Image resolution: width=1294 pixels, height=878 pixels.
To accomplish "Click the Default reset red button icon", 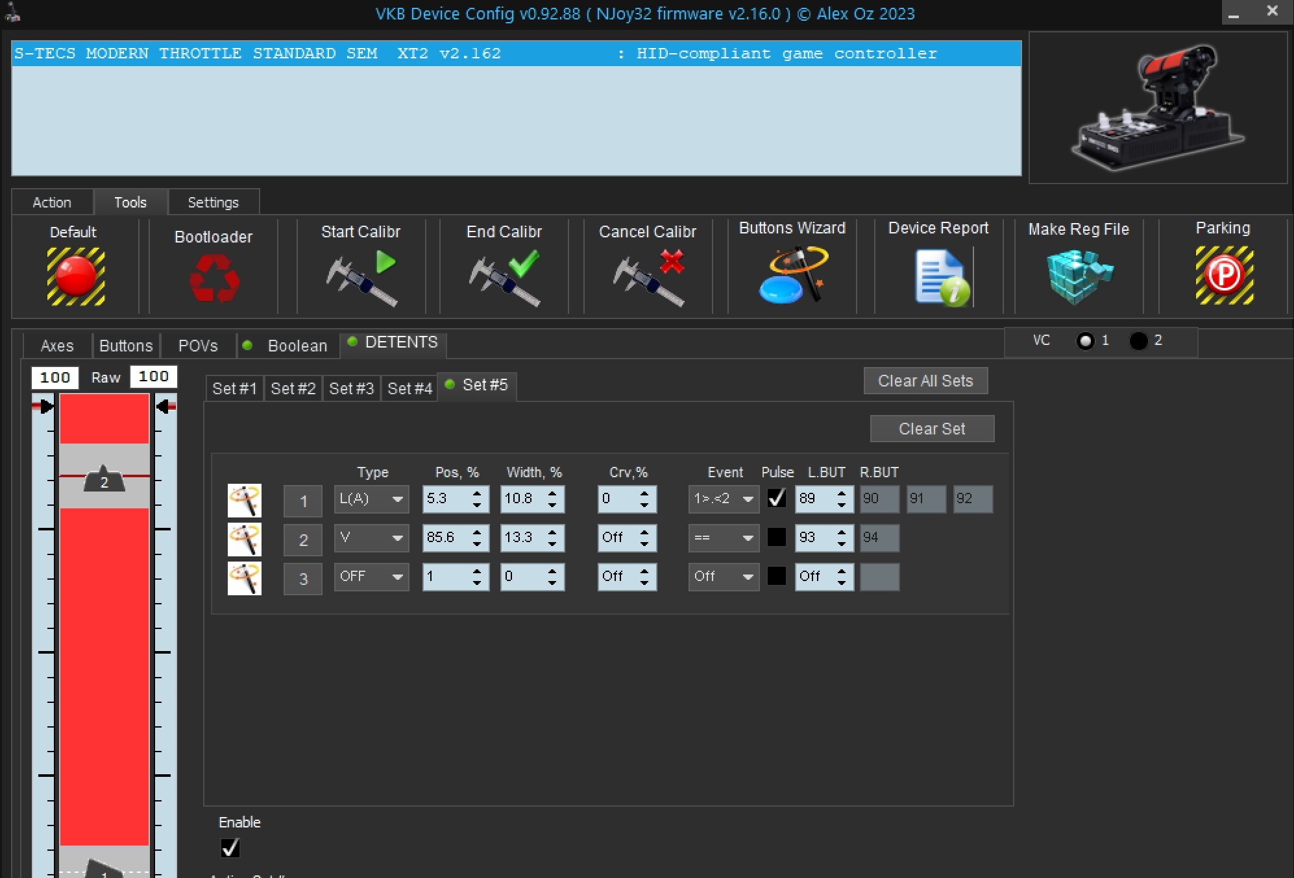I will tap(76, 276).
